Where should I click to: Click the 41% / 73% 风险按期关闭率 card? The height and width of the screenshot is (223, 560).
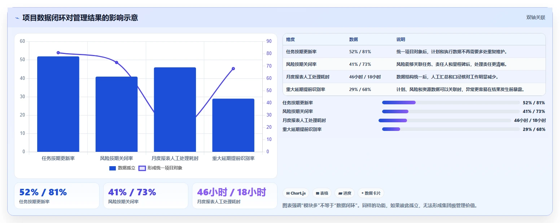146,196
